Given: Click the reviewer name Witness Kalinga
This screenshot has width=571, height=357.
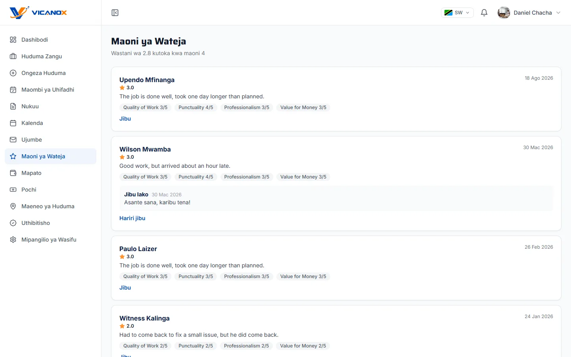Looking at the screenshot, I should (x=144, y=318).
